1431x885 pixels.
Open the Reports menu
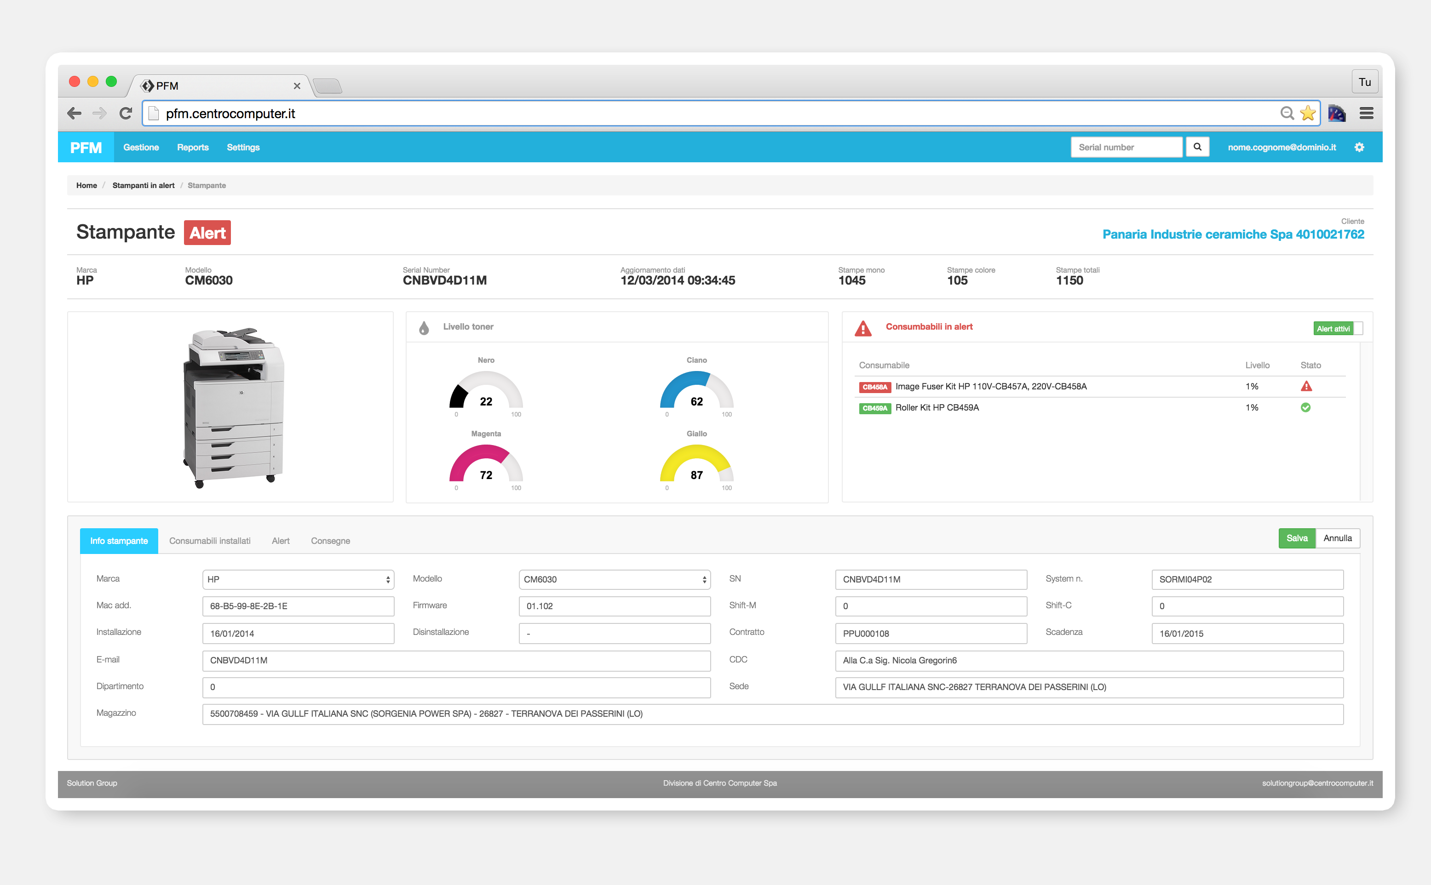coord(193,148)
